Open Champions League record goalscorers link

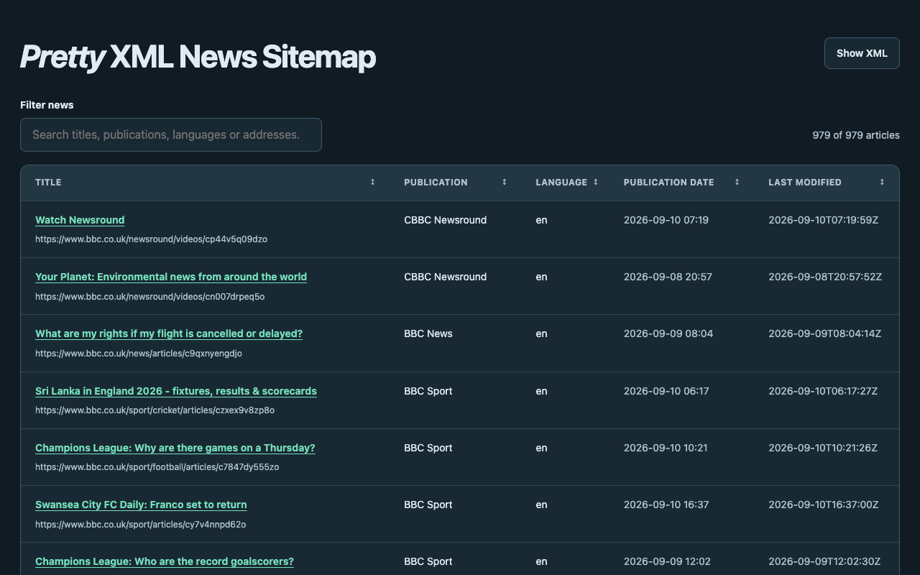pos(165,561)
